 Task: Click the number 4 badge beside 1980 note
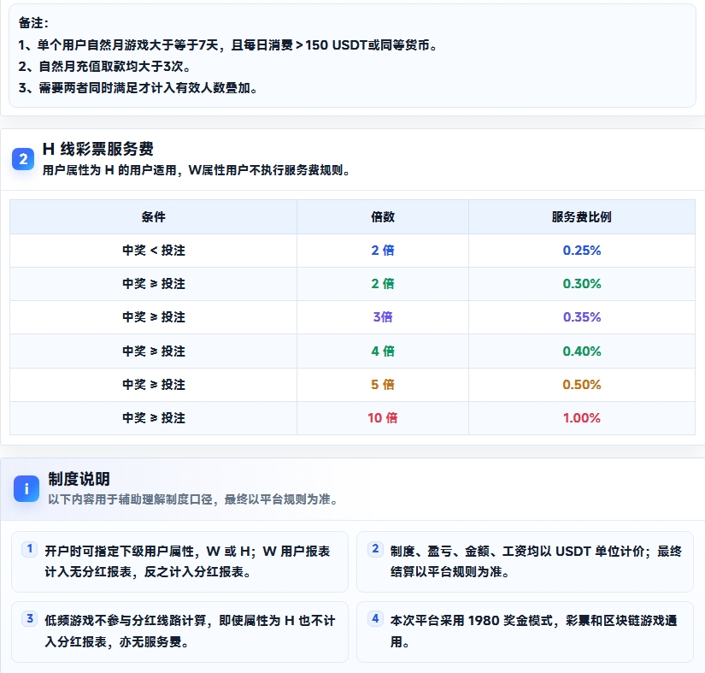tap(375, 618)
